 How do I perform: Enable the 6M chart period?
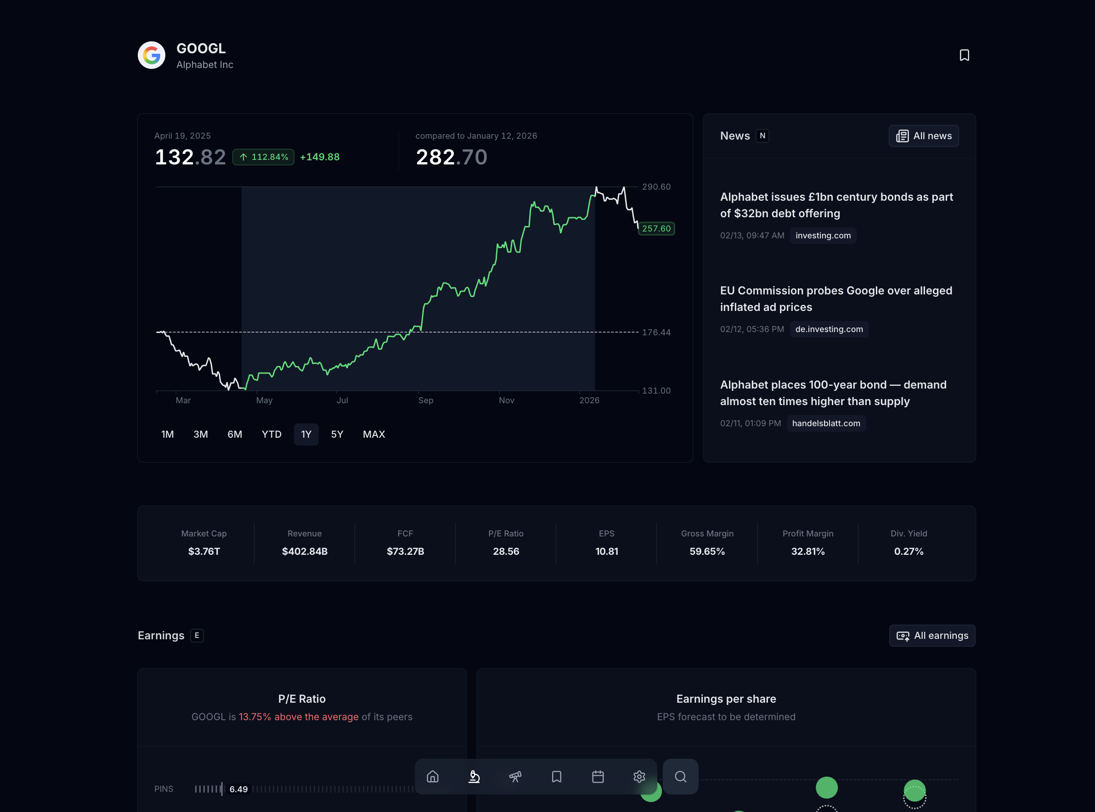[x=234, y=434]
